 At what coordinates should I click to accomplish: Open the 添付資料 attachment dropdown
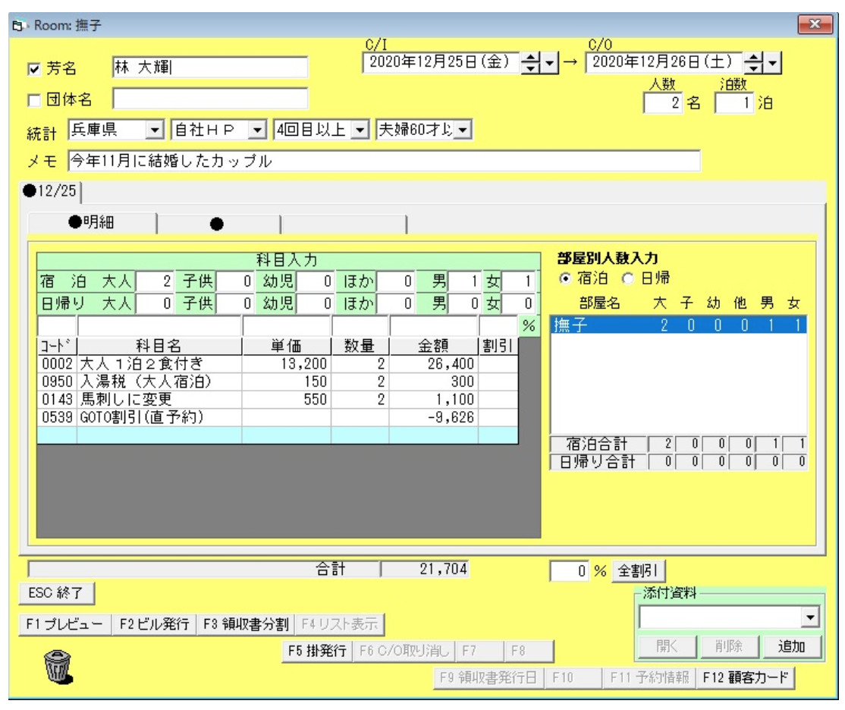(x=811, y=619)
